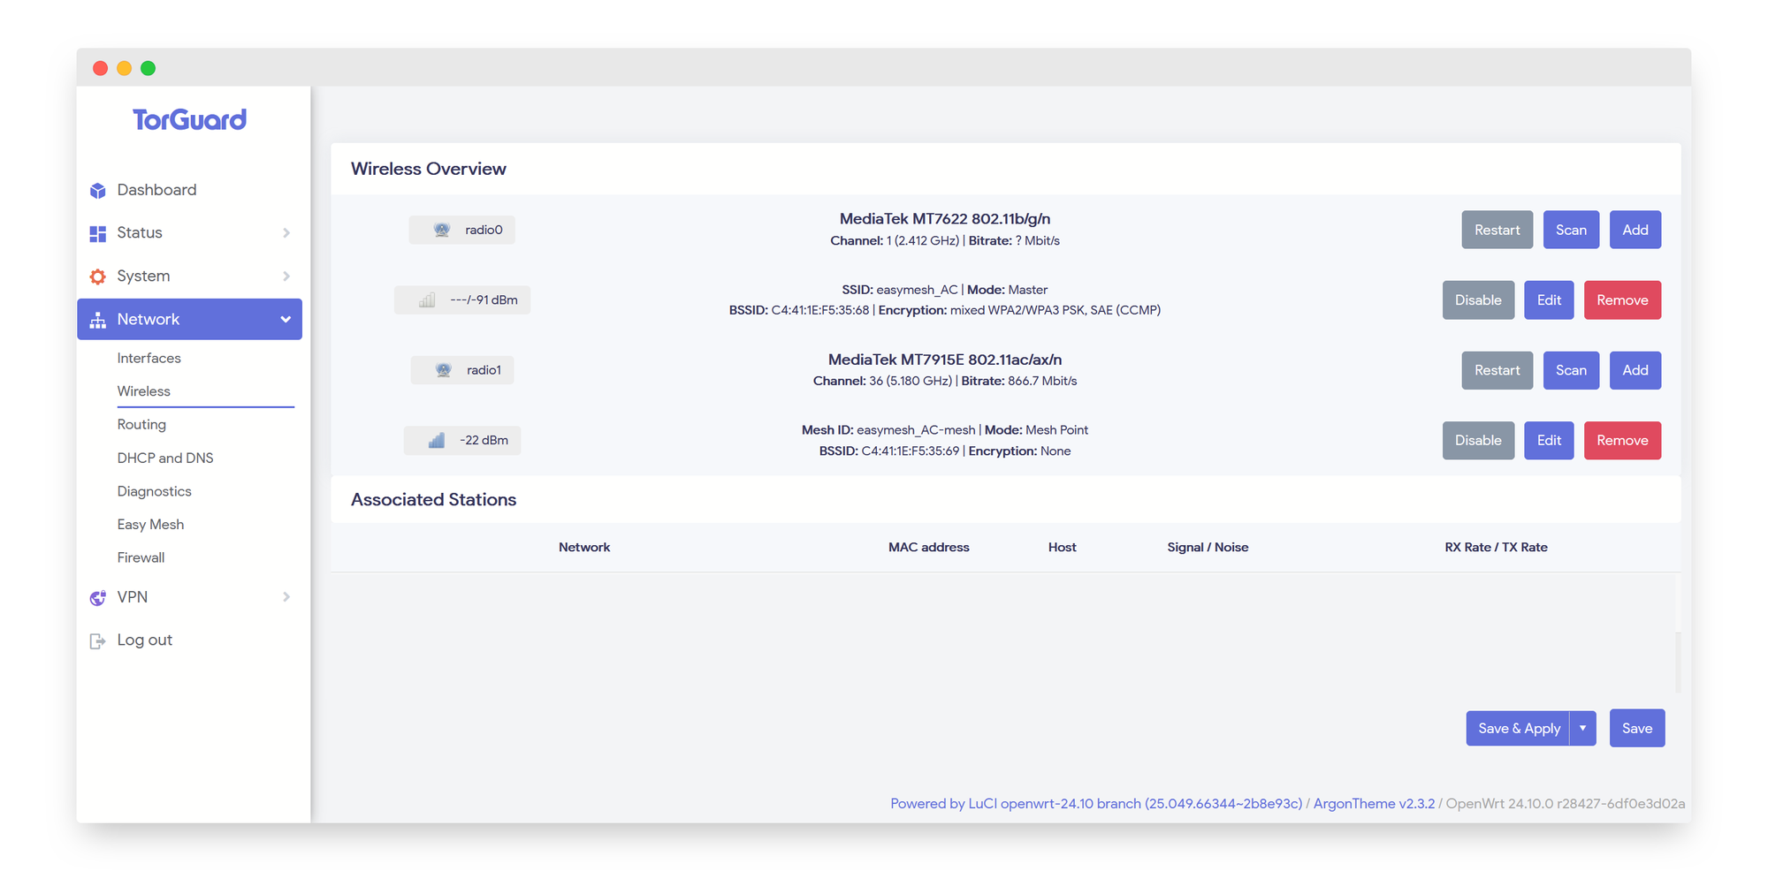Viewport: 1768px width, 871px height.
Task: Edit the easymesh_AC-mesh Mesh Point
Action: [1549, 441]
